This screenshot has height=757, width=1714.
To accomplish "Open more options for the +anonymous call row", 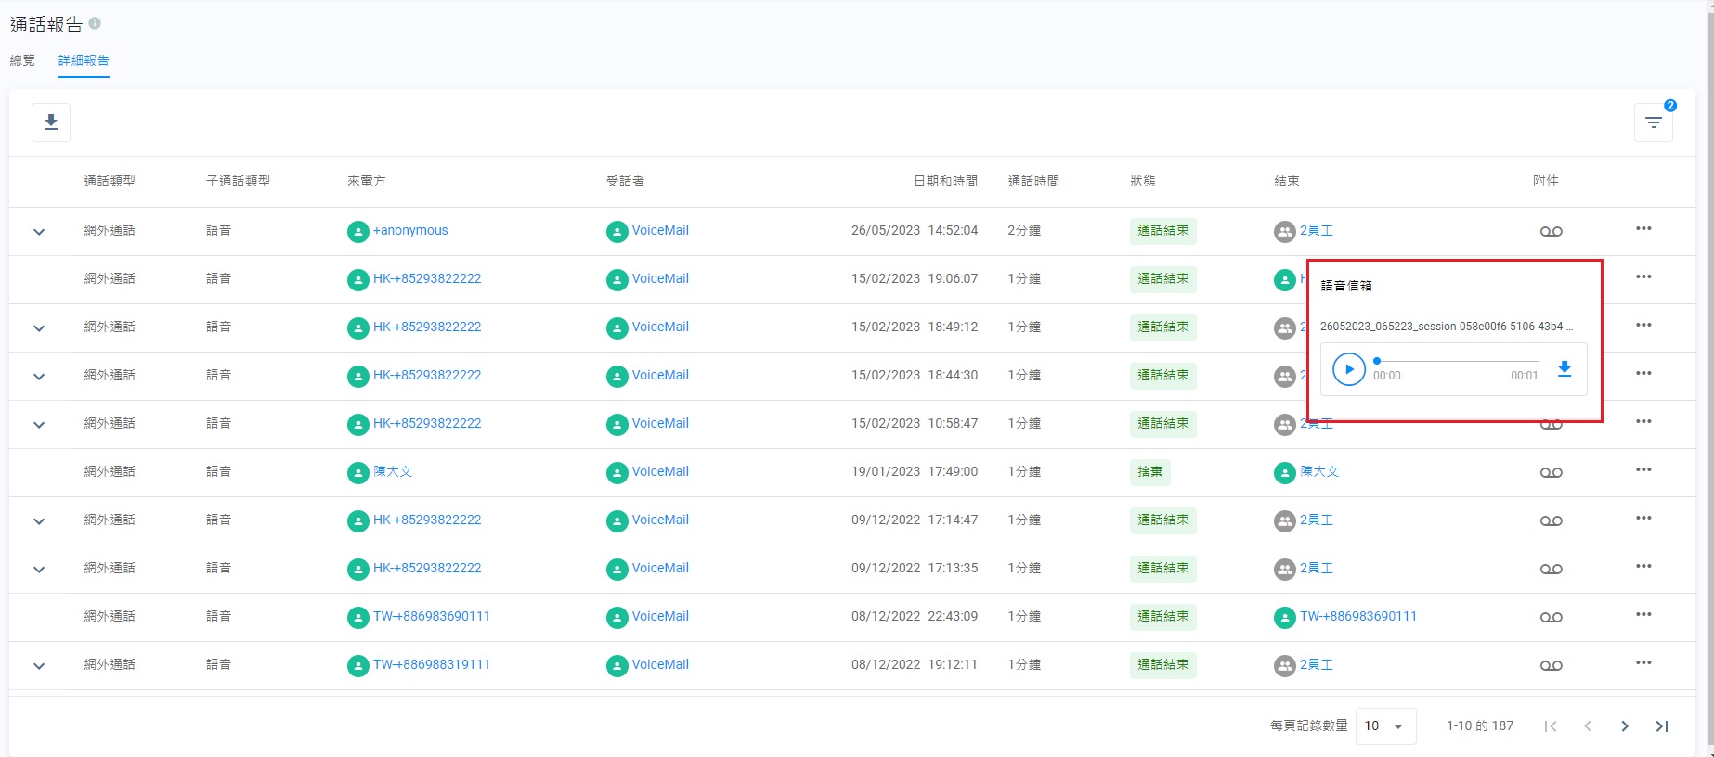I will [1643, 229].
